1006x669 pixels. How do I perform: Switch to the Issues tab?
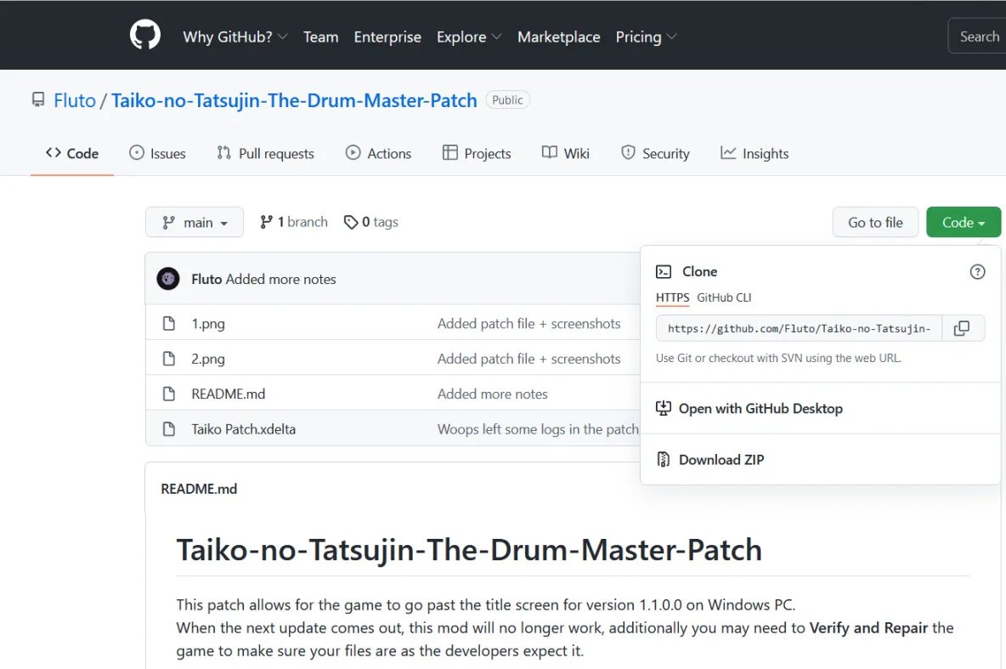(x=157, y=154)
